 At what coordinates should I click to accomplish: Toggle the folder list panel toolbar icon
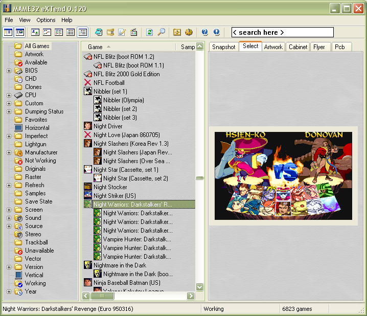[x=8, y=32]
